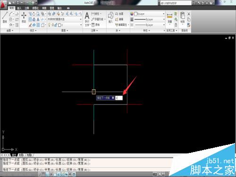Click the Undo icon in quick access toolbar

tap(21, 3)
